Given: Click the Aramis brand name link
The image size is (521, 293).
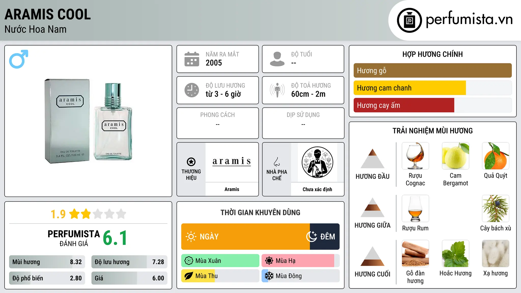Looking at the screenshot, I should tap(232, 189).
